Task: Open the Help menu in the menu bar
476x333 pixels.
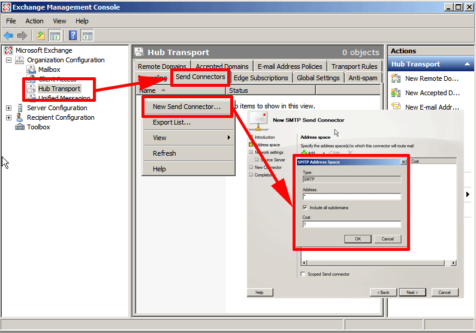Action: click(82, 21)
